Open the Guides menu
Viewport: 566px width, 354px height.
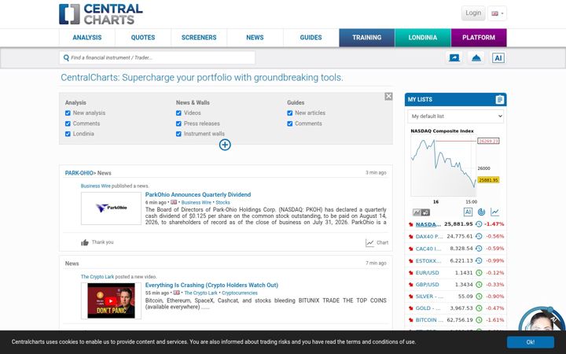311,38
